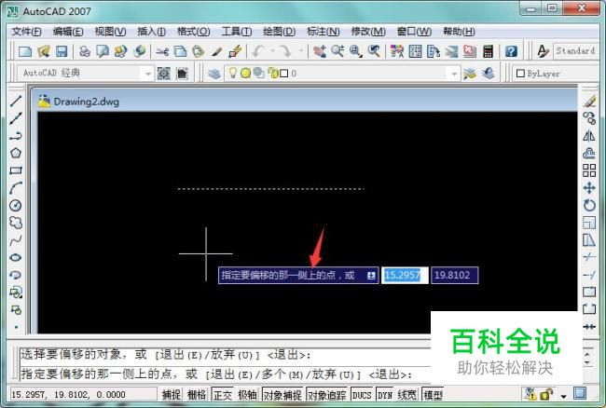This screenshot has width=606, height=408.
Task: Toggle 捕捉 snap mode in status bar
Action: pos(172,394)
